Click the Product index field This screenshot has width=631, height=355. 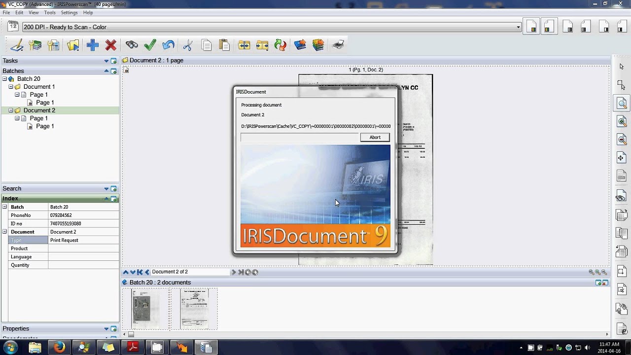[x=83, y=248]
